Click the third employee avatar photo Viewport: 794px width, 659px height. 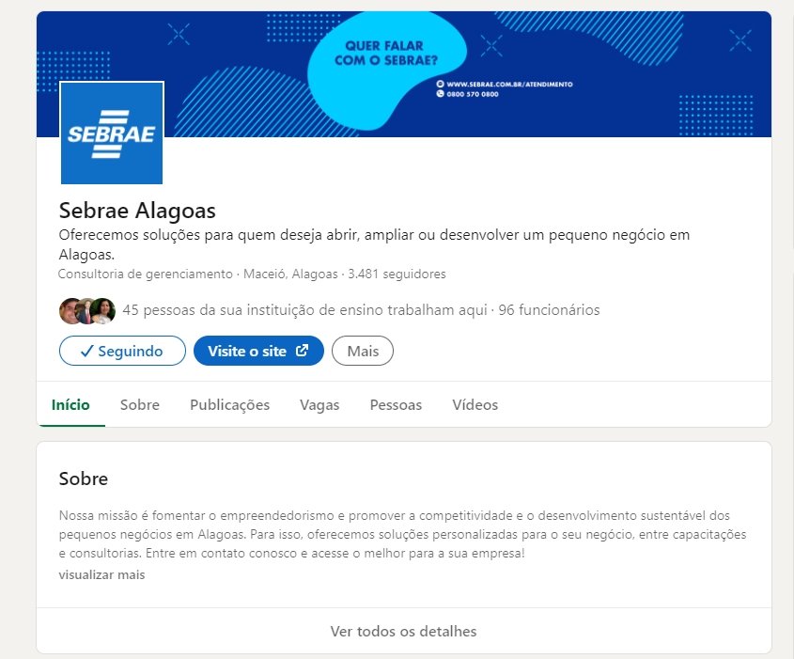pyautogui.click(x=103, y=310)
